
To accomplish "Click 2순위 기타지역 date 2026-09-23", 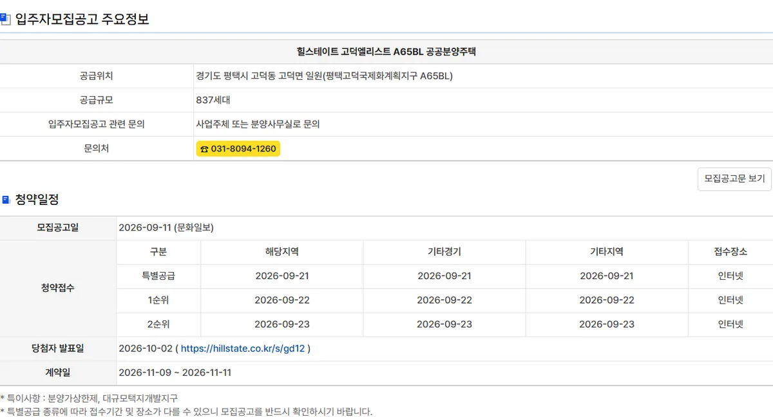I will (x=607, y=324).
